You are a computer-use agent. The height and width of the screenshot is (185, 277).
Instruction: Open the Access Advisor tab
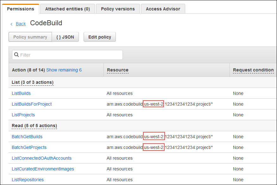click(x=163, y=9)
